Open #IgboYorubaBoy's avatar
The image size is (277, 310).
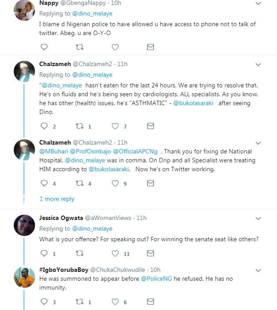pyautogui.click(x=24, y=277)
